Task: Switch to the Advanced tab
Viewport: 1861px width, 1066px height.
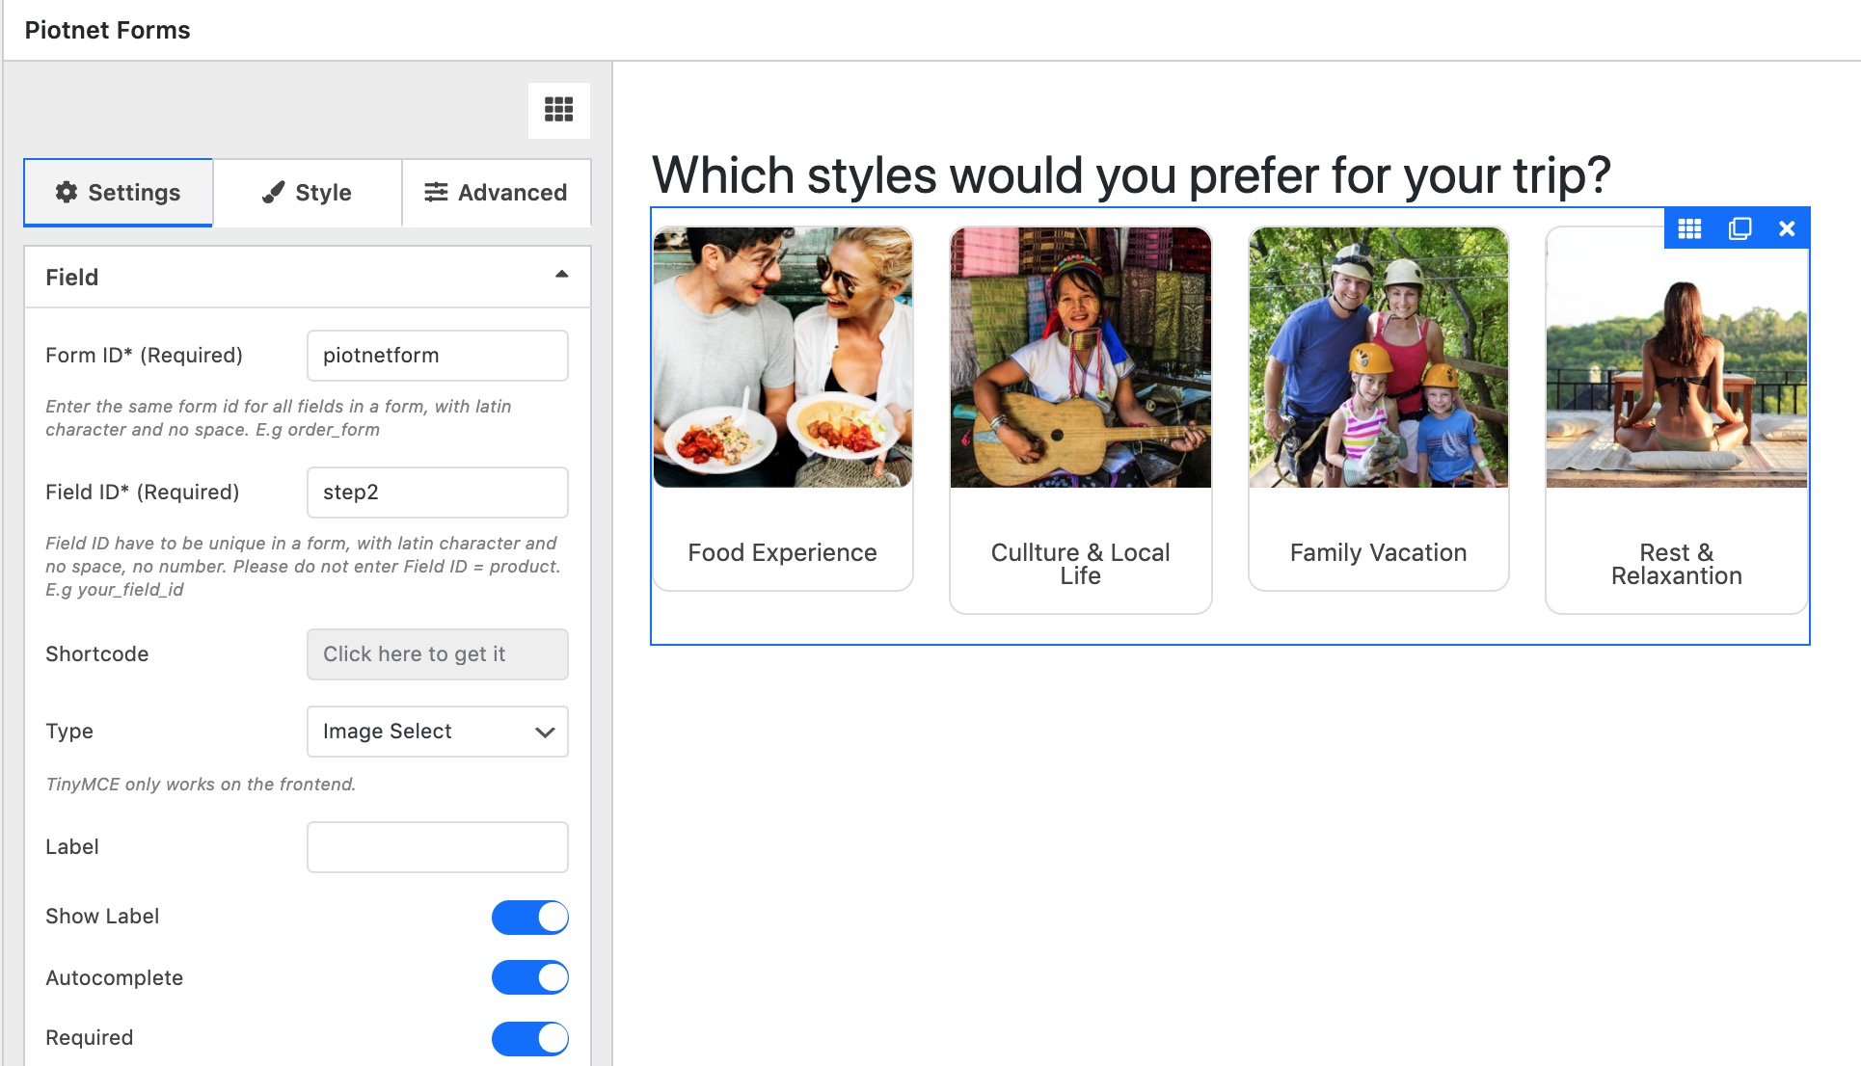Action: click(497, 193)
